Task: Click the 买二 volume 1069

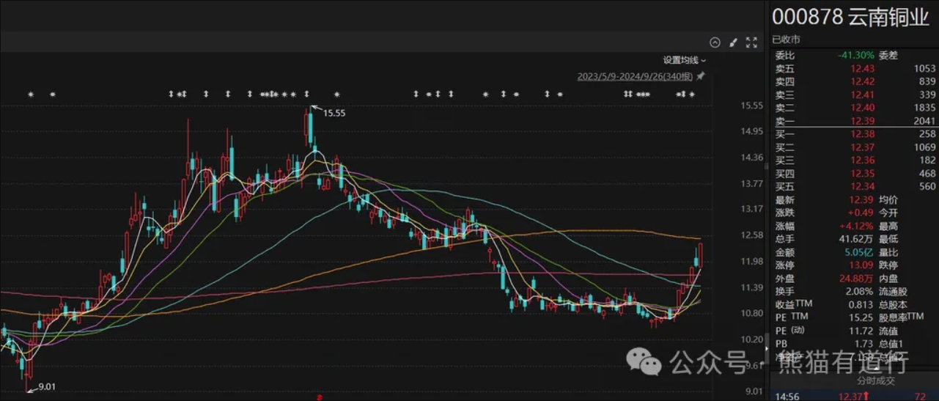Action: click(x=925, y=147)
